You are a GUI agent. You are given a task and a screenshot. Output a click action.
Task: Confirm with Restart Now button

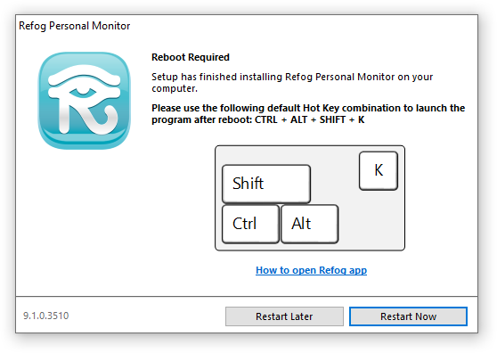(408, 316)
